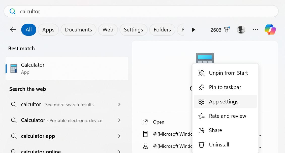Switch to the Apps filter tab
The height and width of the screenshot is (153, 285).
tap(48, 29)
